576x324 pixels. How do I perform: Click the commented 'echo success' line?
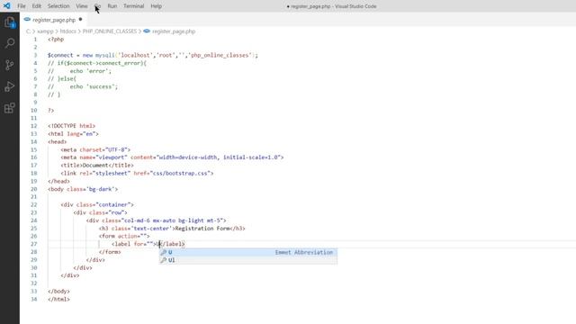point(83,86)
